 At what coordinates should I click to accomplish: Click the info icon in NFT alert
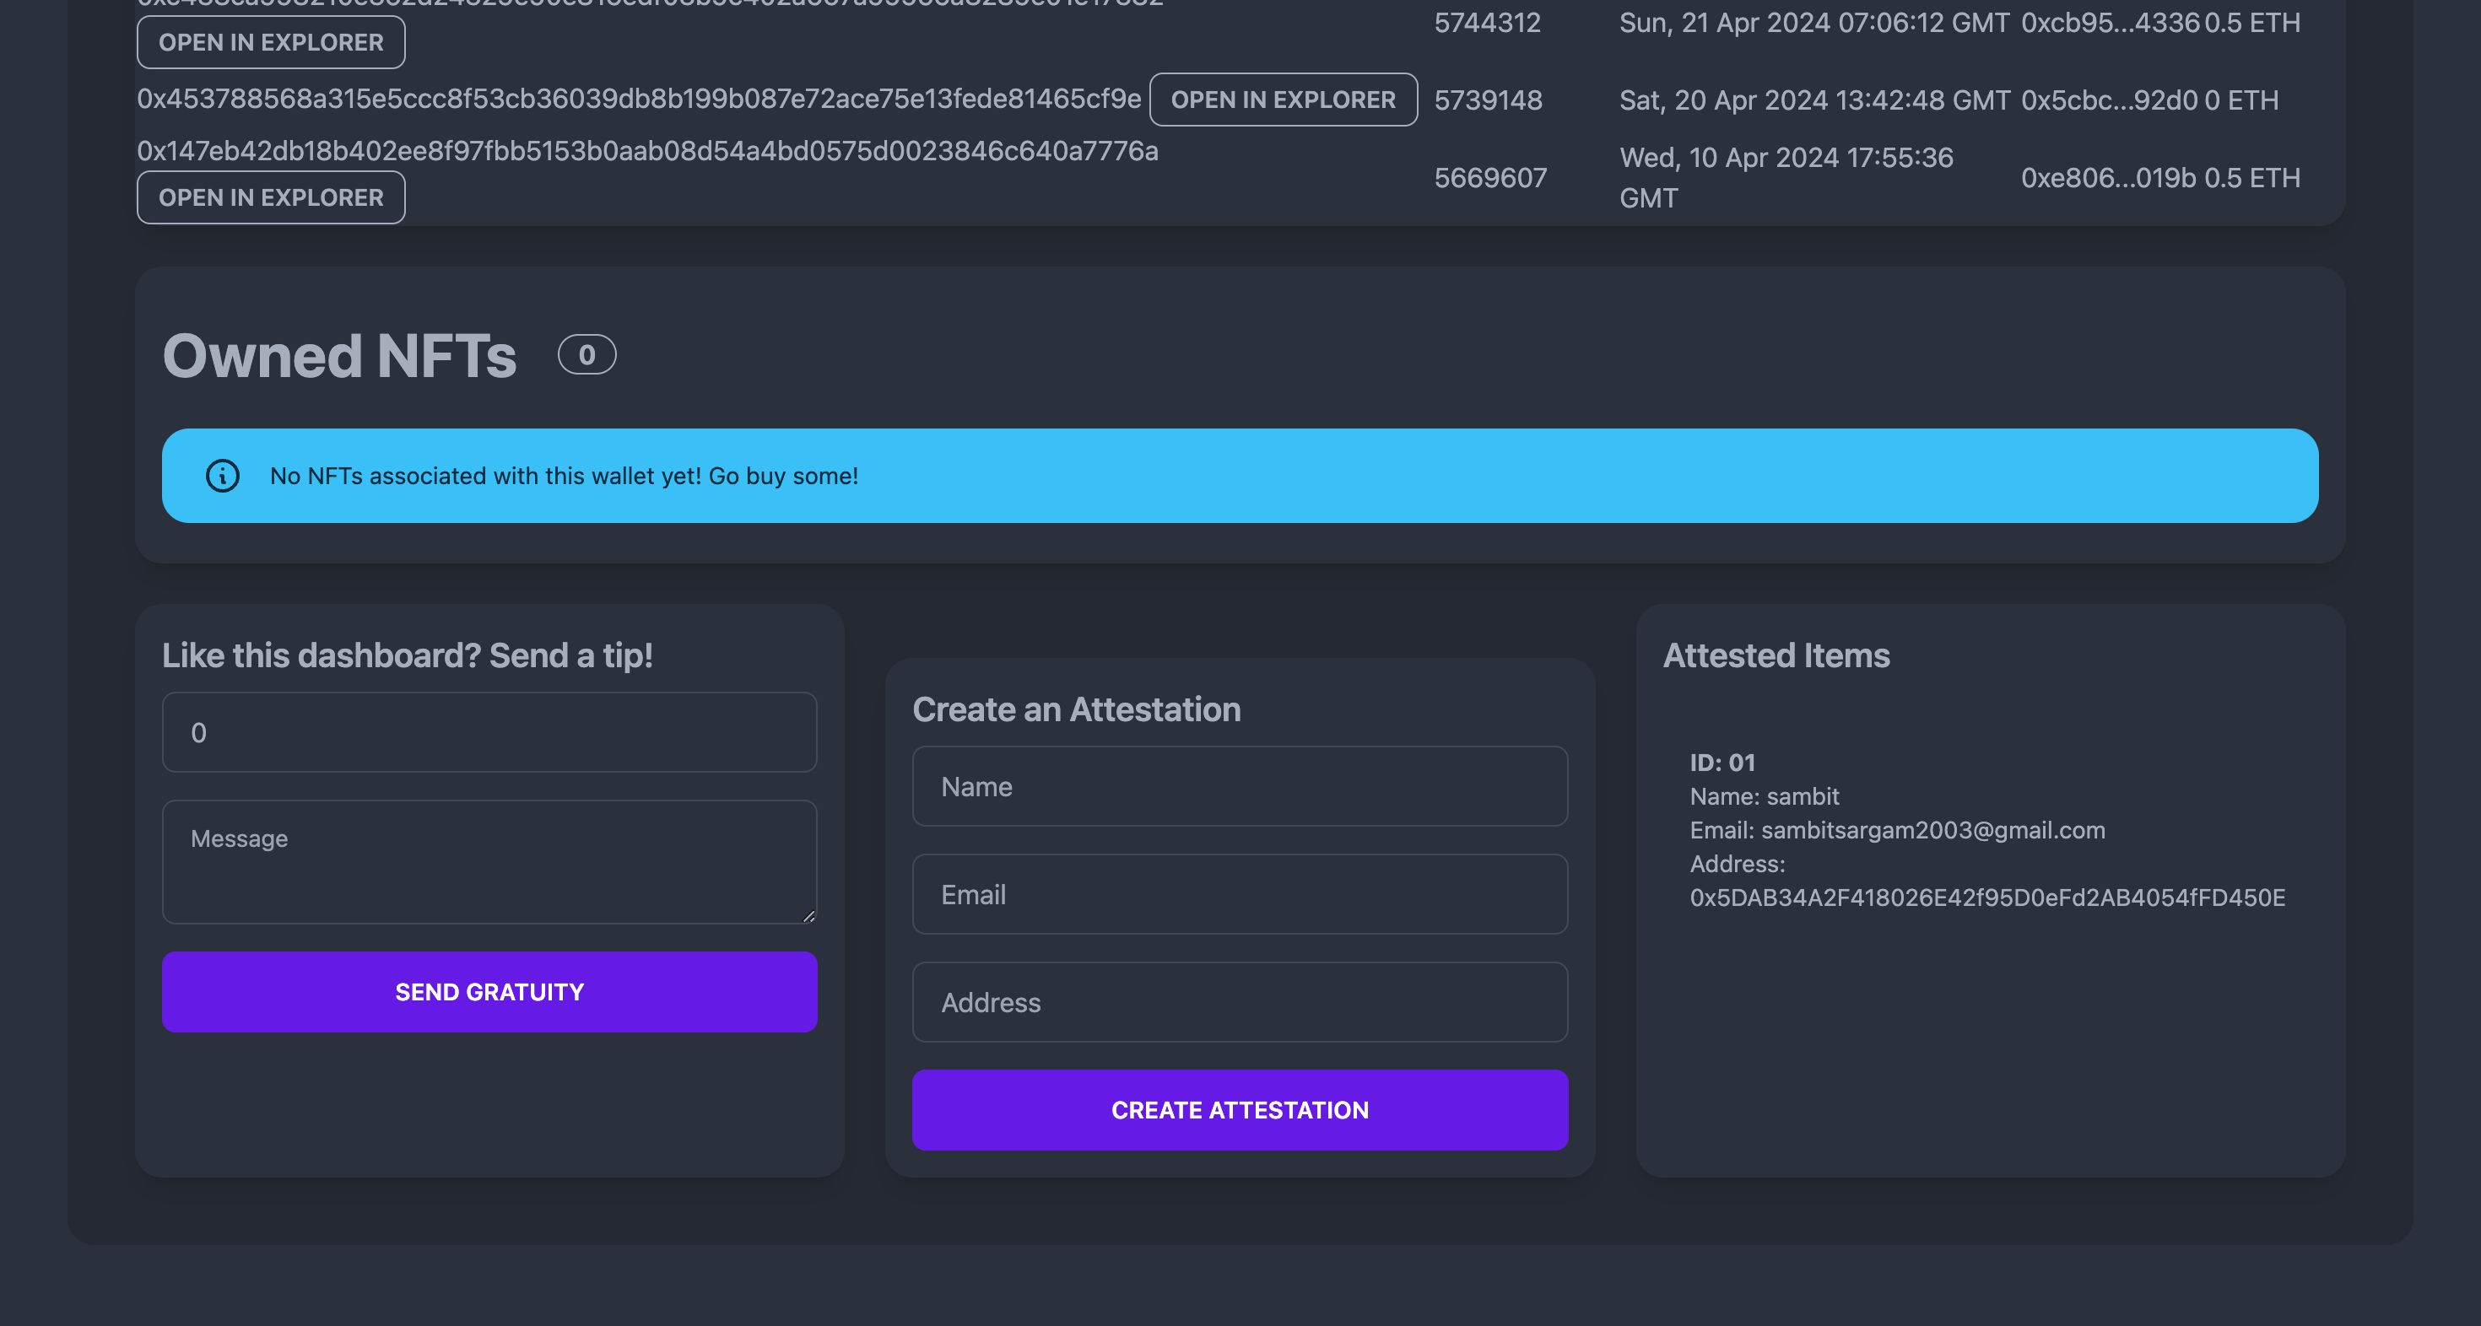223,476
